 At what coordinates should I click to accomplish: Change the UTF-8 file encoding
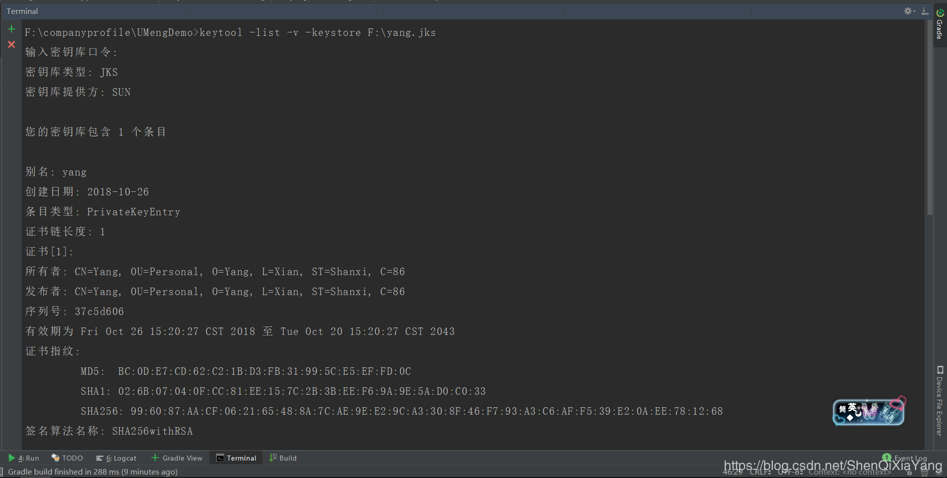pyautogui.click(x=791, y=472)
